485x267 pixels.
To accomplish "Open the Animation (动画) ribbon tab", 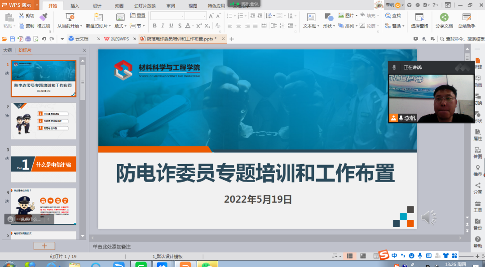I will click(119, 6).
